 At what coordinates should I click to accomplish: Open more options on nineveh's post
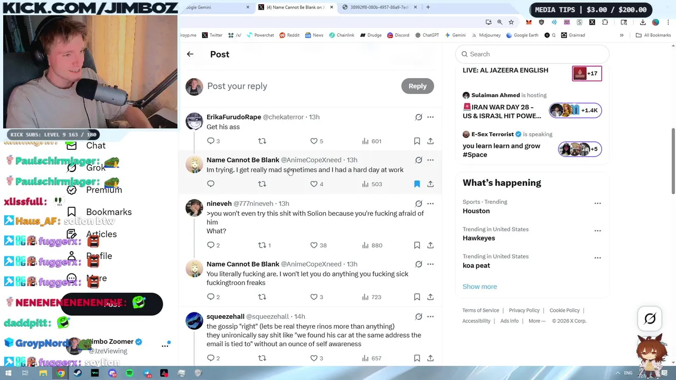(x=430, y=203)
